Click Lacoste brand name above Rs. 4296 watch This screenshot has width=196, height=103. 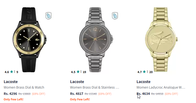(x=11, y=82)
